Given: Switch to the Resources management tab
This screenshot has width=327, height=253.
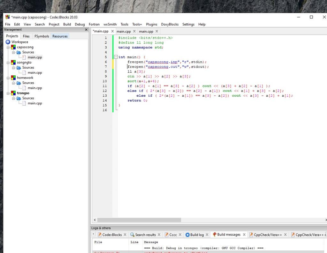Looking at the screenshot, I should tap(60, 36).
